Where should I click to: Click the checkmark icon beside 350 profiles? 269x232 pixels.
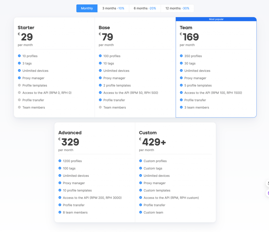tap(181, 56)
